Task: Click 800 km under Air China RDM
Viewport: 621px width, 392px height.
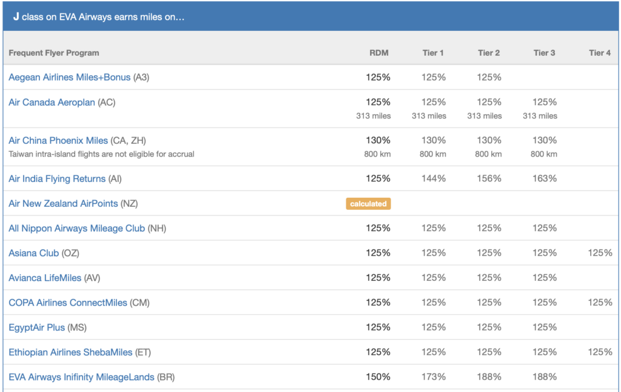Action: pos(377,154)
